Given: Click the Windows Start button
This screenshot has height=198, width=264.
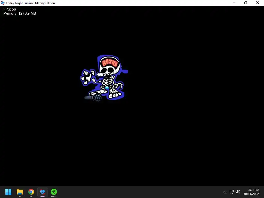Looking at the screenshot, I should (x=8, y=192).
